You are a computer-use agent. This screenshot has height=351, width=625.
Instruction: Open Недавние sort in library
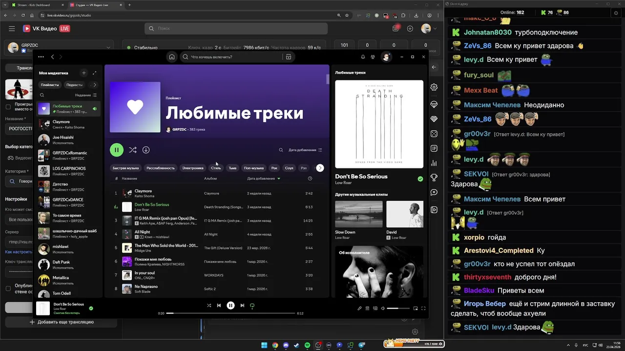[86, 95]
